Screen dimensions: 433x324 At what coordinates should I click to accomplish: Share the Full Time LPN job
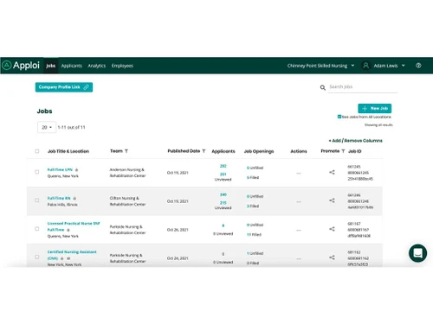[332, 172]
